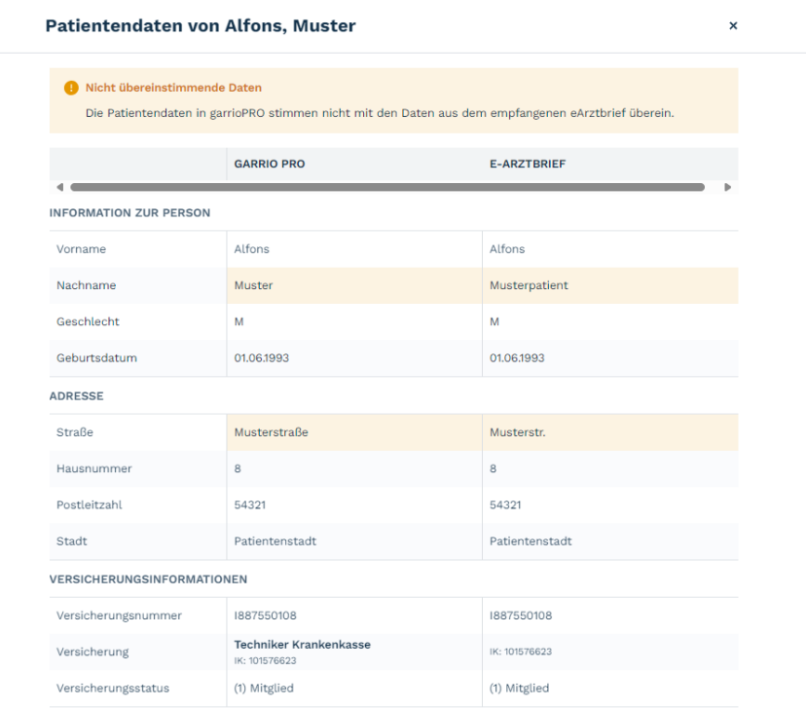Click the Geburtsdatum value in Garrio Pro column
The image size is (806, 709).
pyautogui.click(x=261, y=358)
